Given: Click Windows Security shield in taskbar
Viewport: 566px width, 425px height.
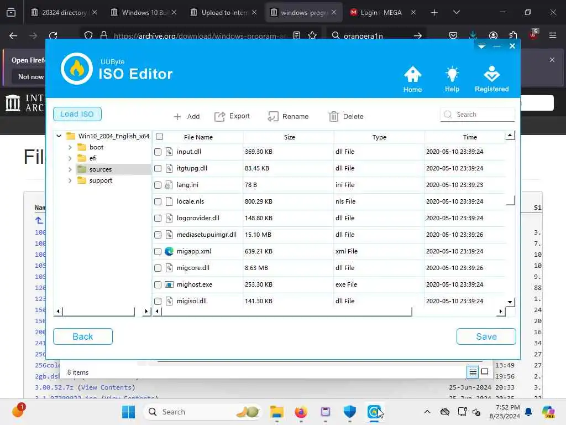Looking at the screenshot, I should [x=349, y=412].
